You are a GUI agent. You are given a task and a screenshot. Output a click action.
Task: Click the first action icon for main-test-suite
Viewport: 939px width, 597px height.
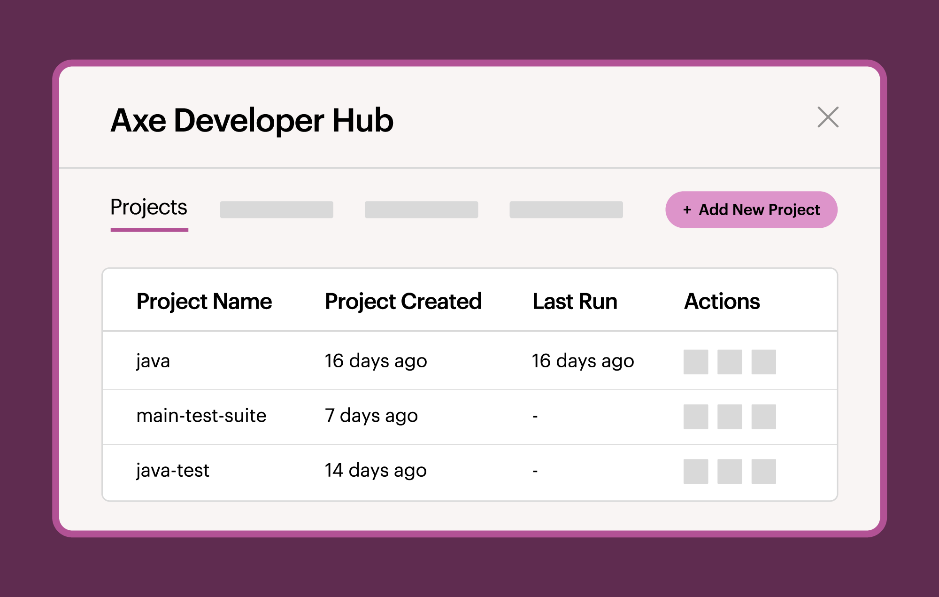tap(695, 416)
